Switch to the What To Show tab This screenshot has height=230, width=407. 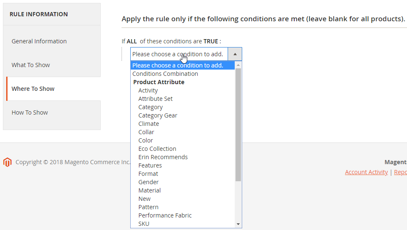click(31, 65)
